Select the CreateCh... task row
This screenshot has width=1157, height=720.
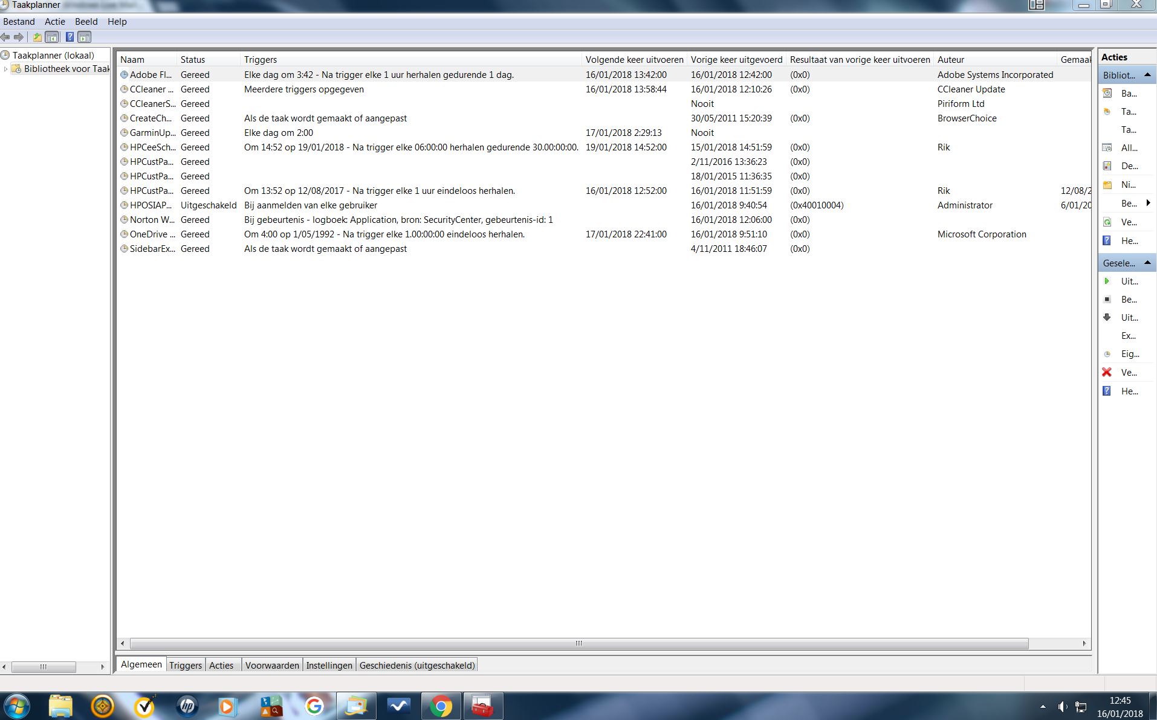pos(603,118)
